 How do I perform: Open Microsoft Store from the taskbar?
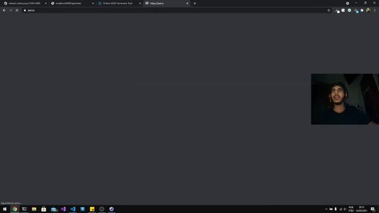pyautogui.click(x=44, y=209)
